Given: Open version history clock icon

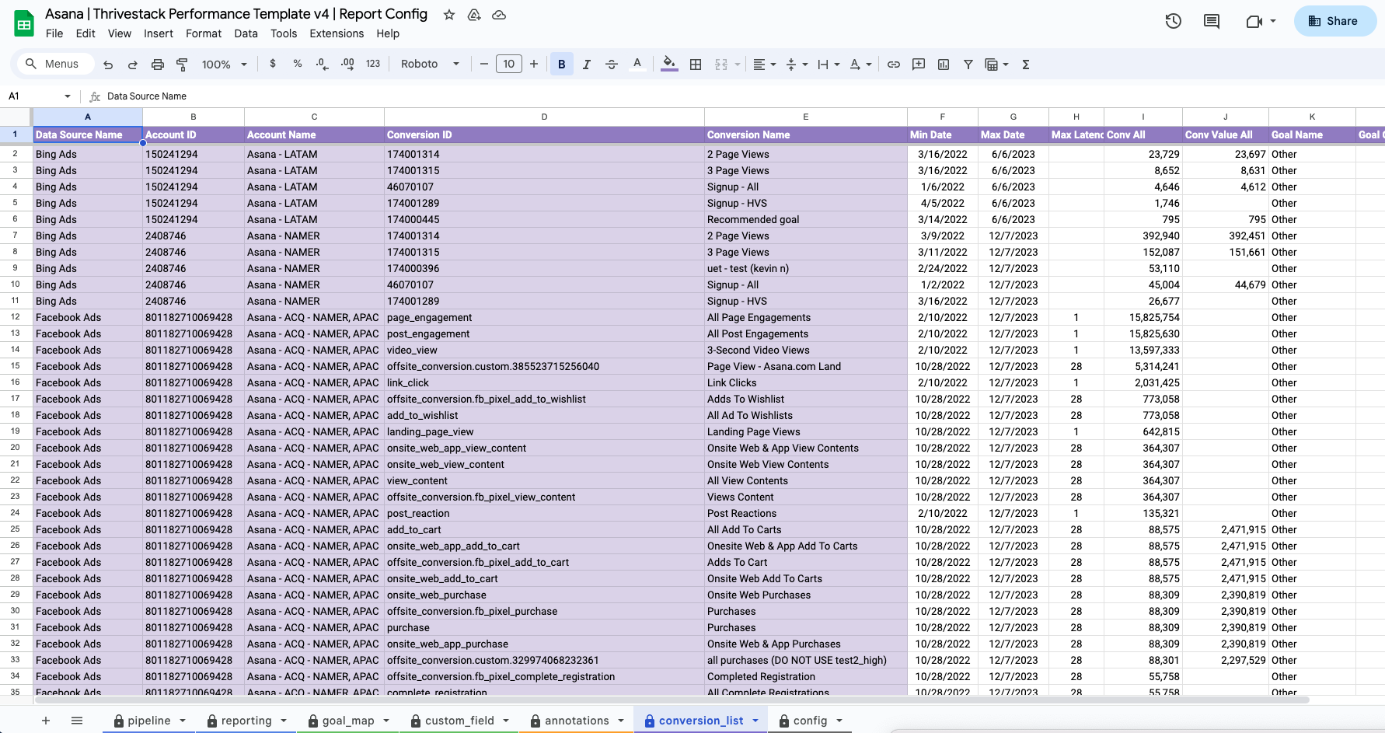Looking at the screenshot, I should (1173, 22).
